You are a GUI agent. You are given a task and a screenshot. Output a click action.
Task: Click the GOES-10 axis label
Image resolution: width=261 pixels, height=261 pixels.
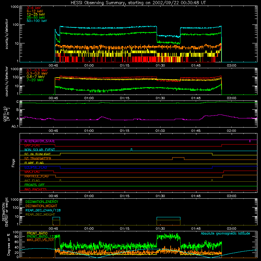(7, 114)
